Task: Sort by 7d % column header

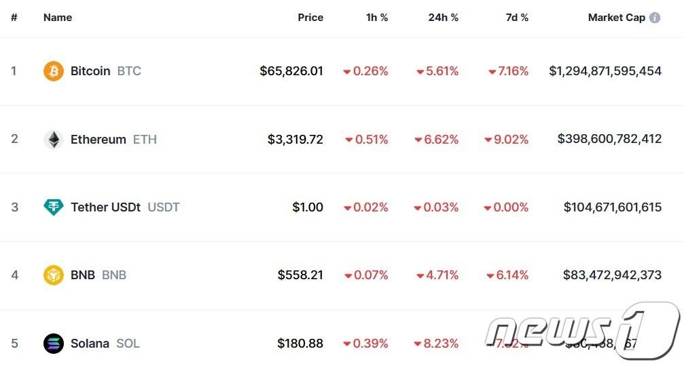Action: pos(517,18)
